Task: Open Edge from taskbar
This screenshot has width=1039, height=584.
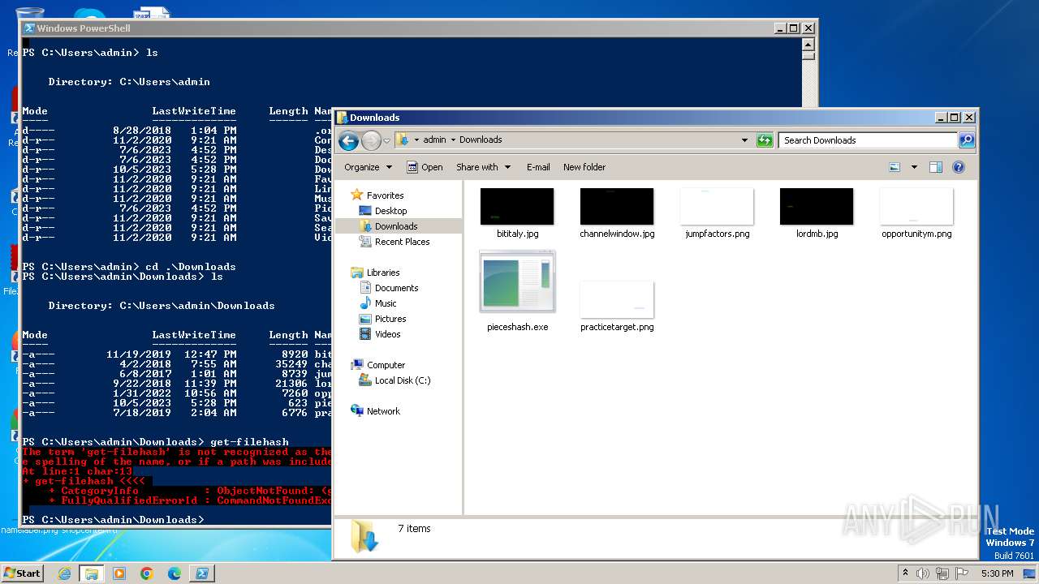Action: [x=175, y=573]
